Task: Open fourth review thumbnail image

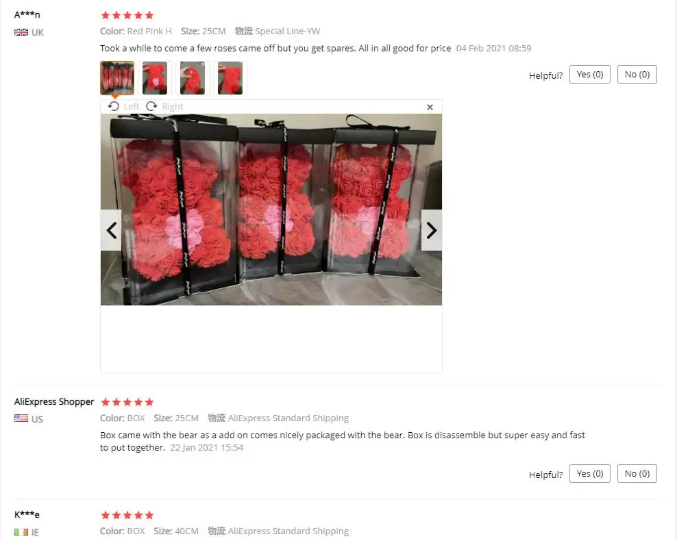Action: [x=230, y=78]
